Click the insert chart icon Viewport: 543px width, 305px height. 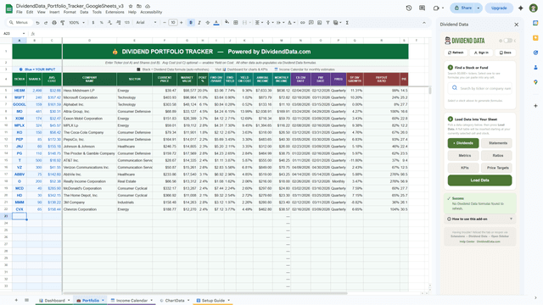(319, 23)
